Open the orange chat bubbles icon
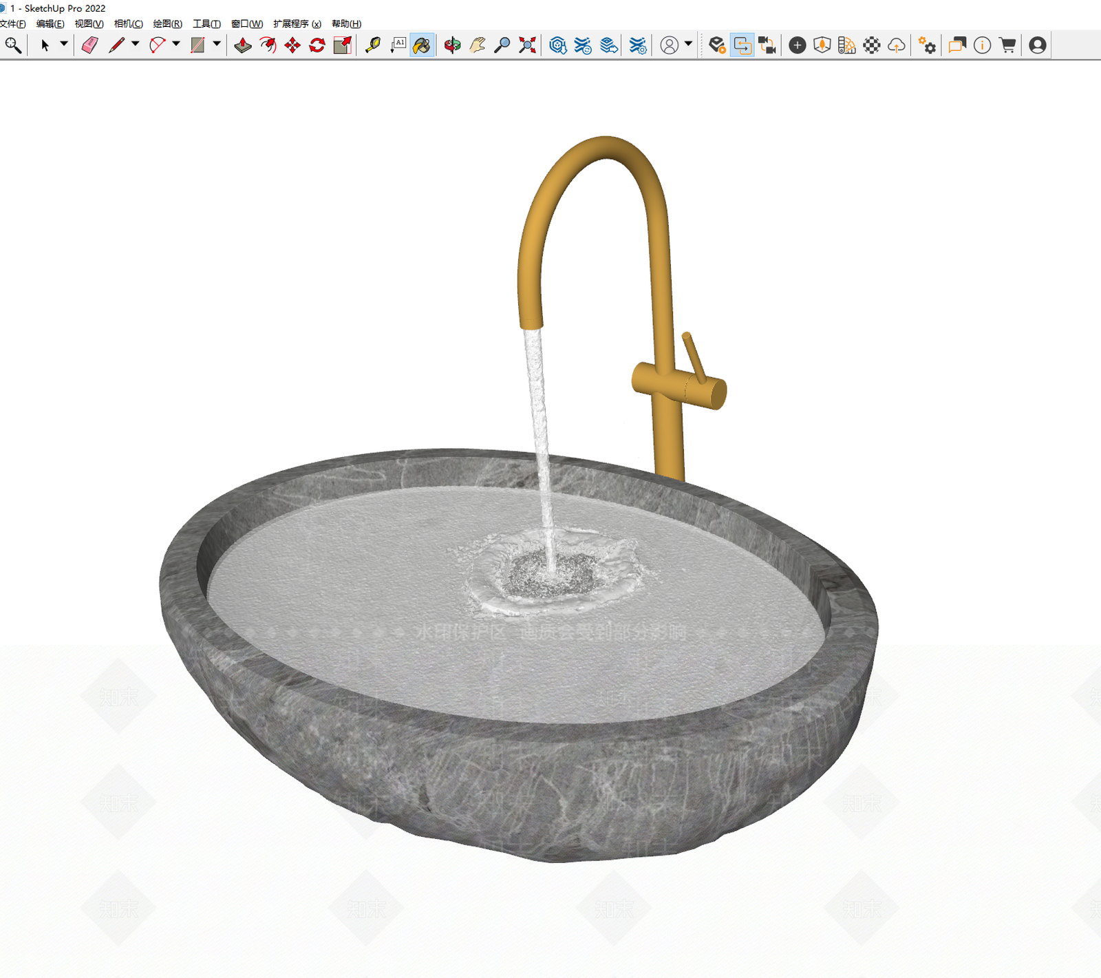The image size is (1101, 978). 957,45
